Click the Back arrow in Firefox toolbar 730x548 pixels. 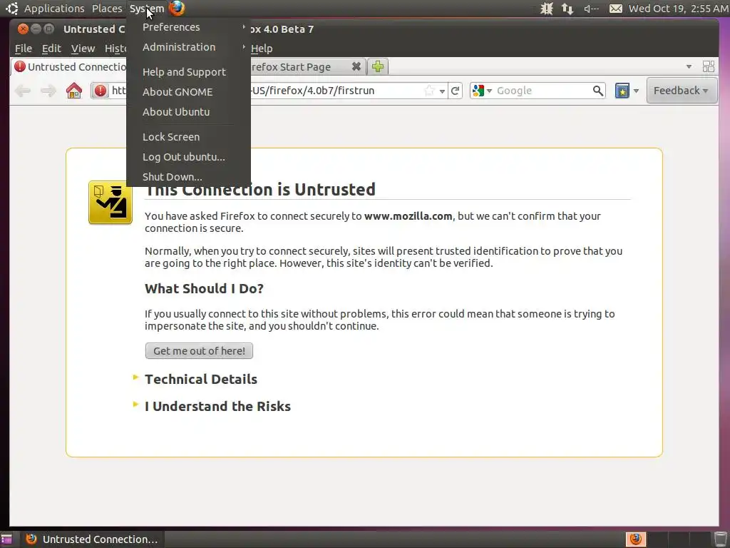pos(22,91)
